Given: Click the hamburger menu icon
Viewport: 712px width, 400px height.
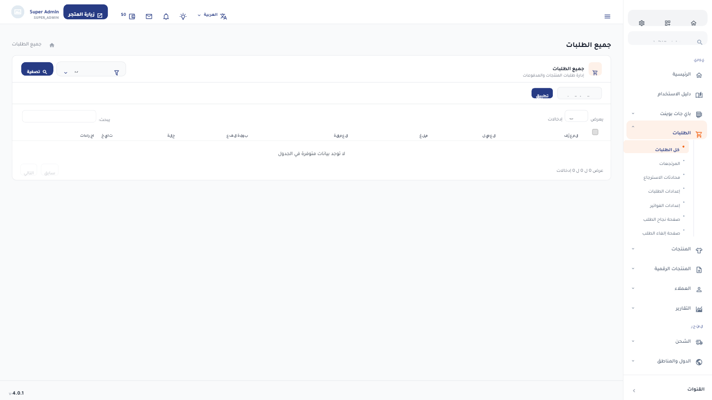Looking at the screenshot, I should click(607, 16).
